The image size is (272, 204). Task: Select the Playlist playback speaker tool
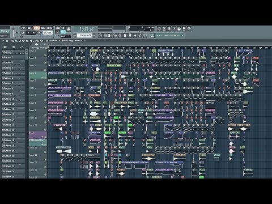(x=41, y=41)
